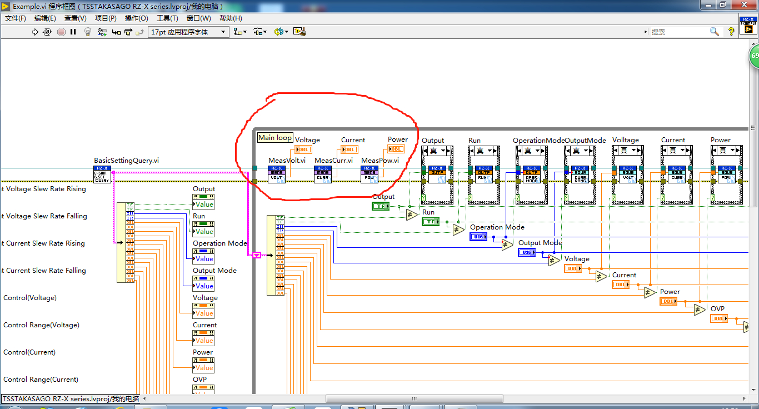Open the Distribute Objects dropdown
759x409 pixels.
[x=259, y=32]
